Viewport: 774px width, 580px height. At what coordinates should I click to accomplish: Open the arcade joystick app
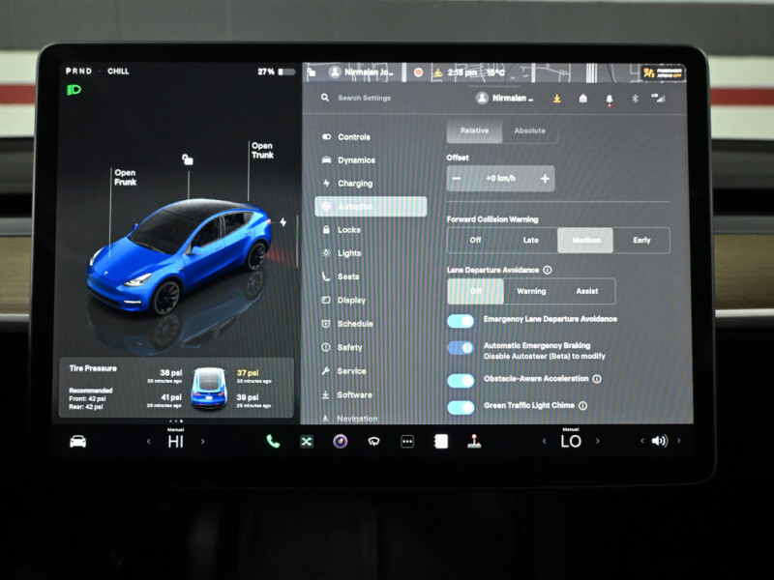click(x=474, y=442)
